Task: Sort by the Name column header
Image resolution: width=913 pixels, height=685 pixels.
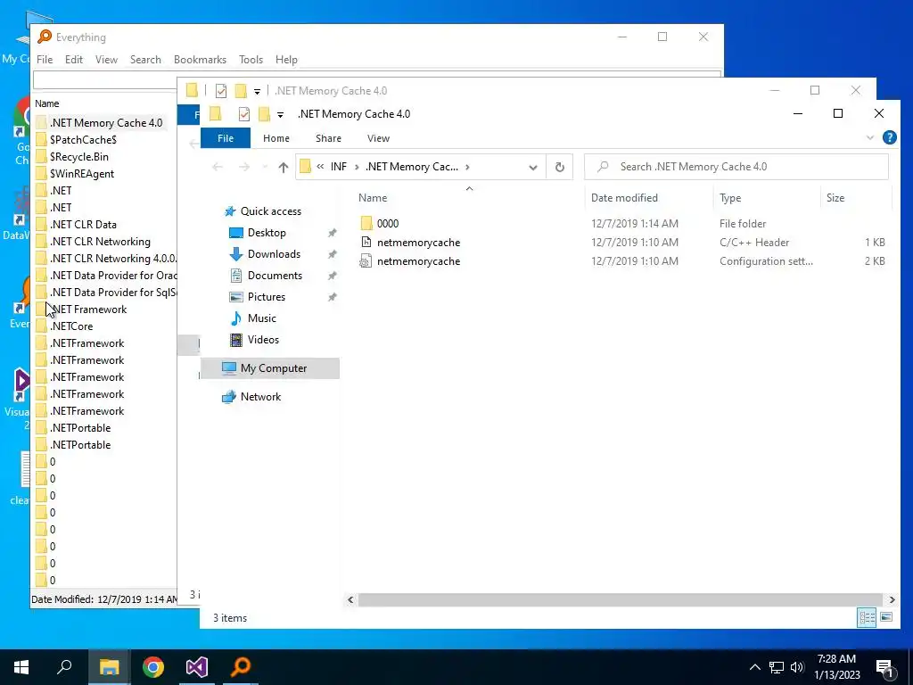Action: click(x=373, y=198)
